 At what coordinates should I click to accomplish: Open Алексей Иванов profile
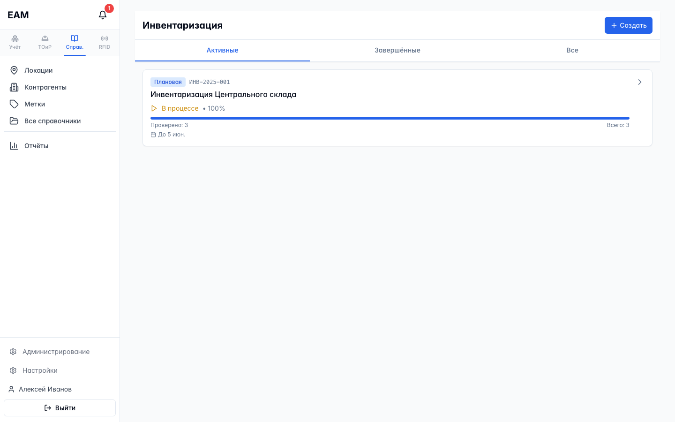(x=45, y=389)
